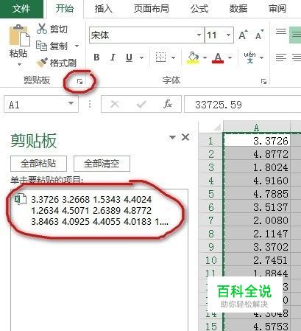Select row 1 header
301x331 pixels.
pyautogui.click(x=210, y=141)
